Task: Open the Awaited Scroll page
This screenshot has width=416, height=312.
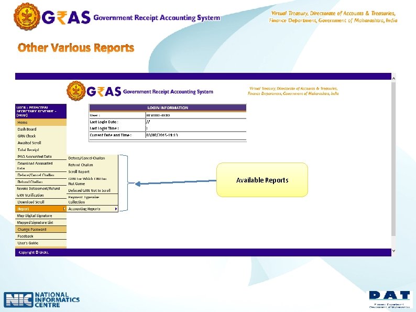Action: tap(40, 143)
